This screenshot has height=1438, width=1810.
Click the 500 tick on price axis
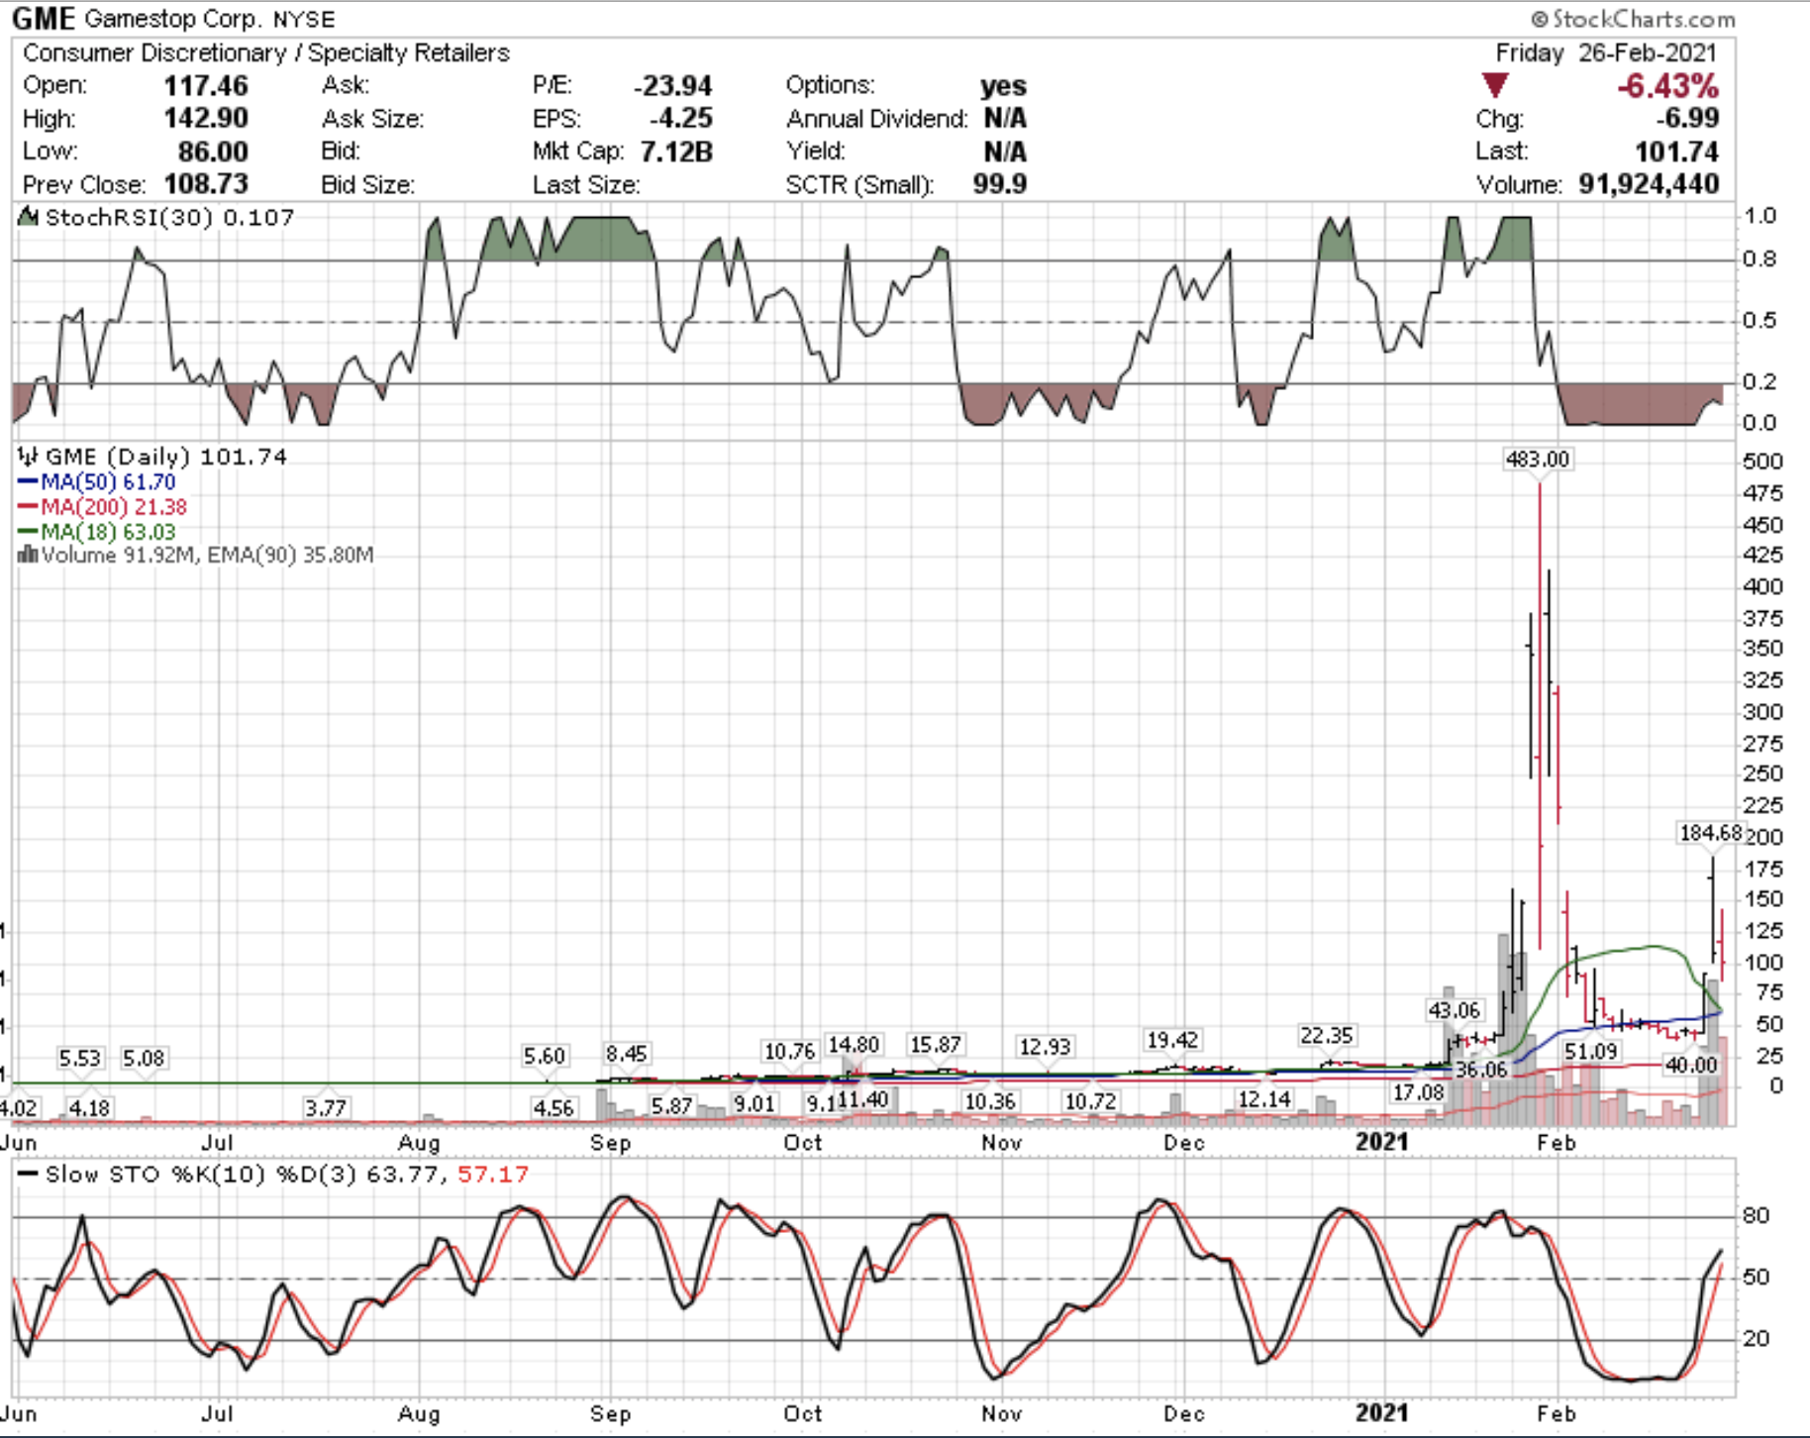click(1762, 462)
